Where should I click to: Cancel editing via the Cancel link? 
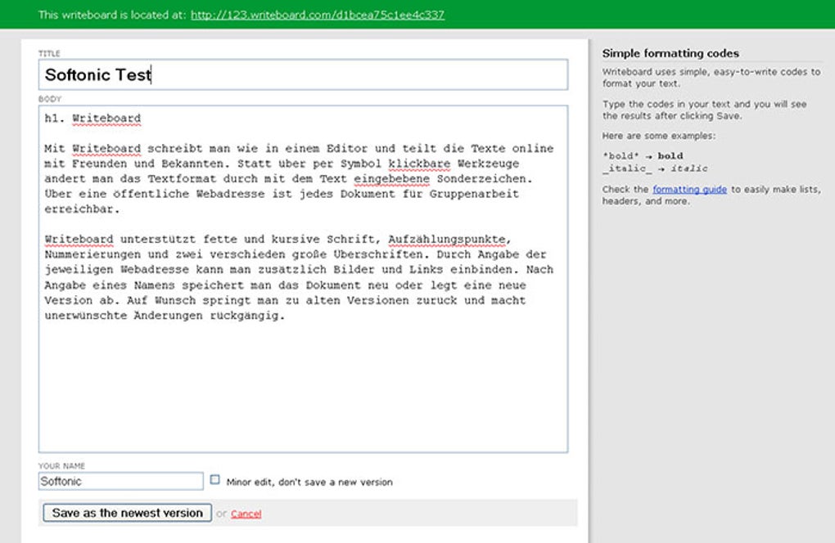pos(246,514)
